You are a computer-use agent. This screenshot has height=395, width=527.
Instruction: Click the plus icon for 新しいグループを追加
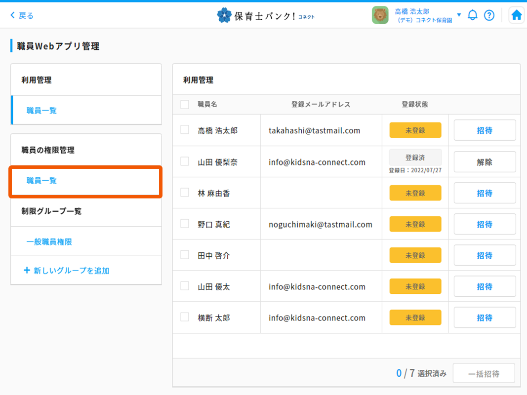click(x=27, y=271)
